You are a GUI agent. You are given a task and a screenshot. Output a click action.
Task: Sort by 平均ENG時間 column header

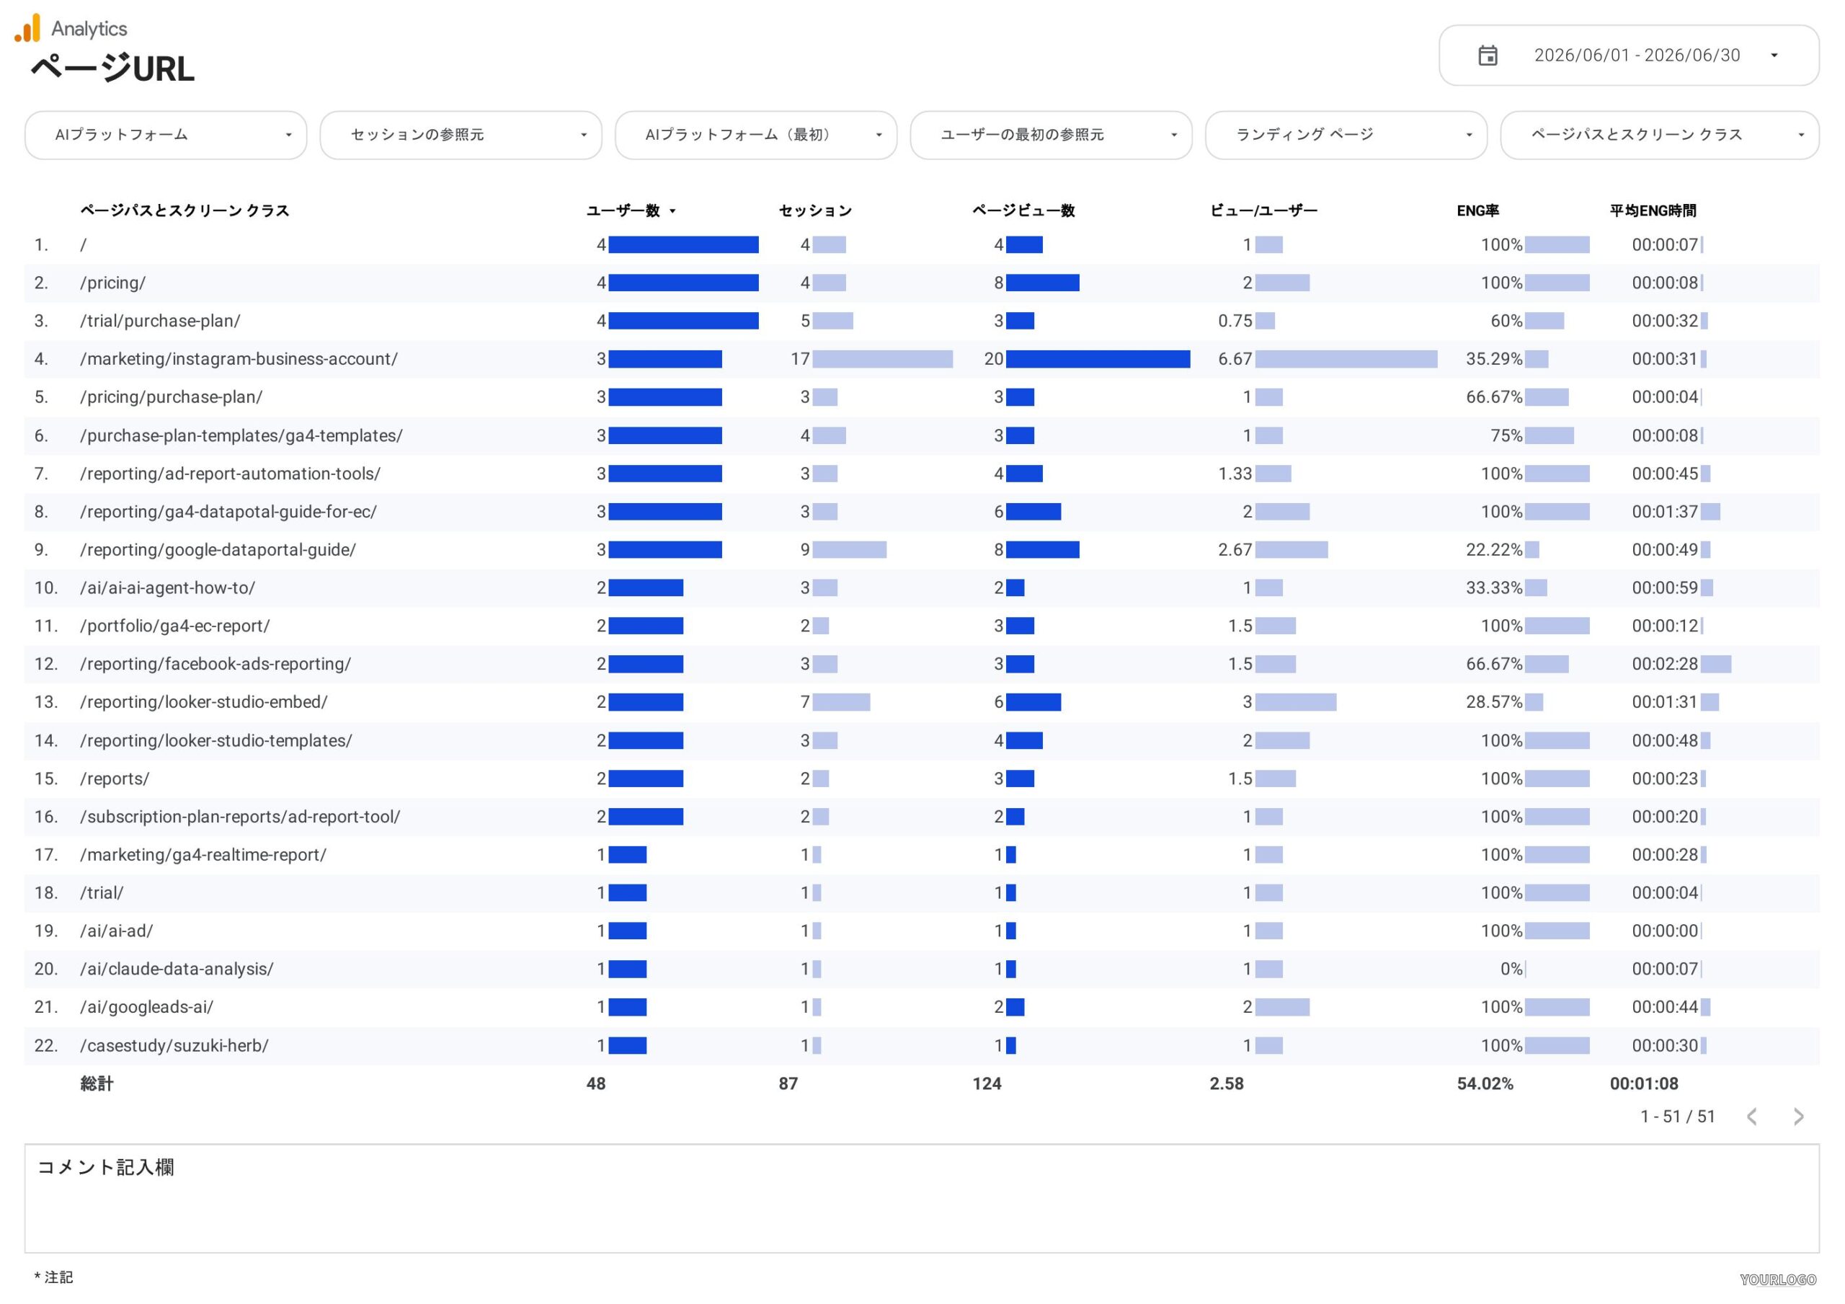(x=1652, y=210)
